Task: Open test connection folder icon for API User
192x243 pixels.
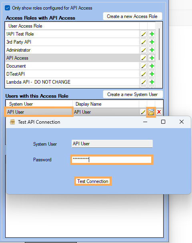Action: pyautogui.click(x=151, y=112)
